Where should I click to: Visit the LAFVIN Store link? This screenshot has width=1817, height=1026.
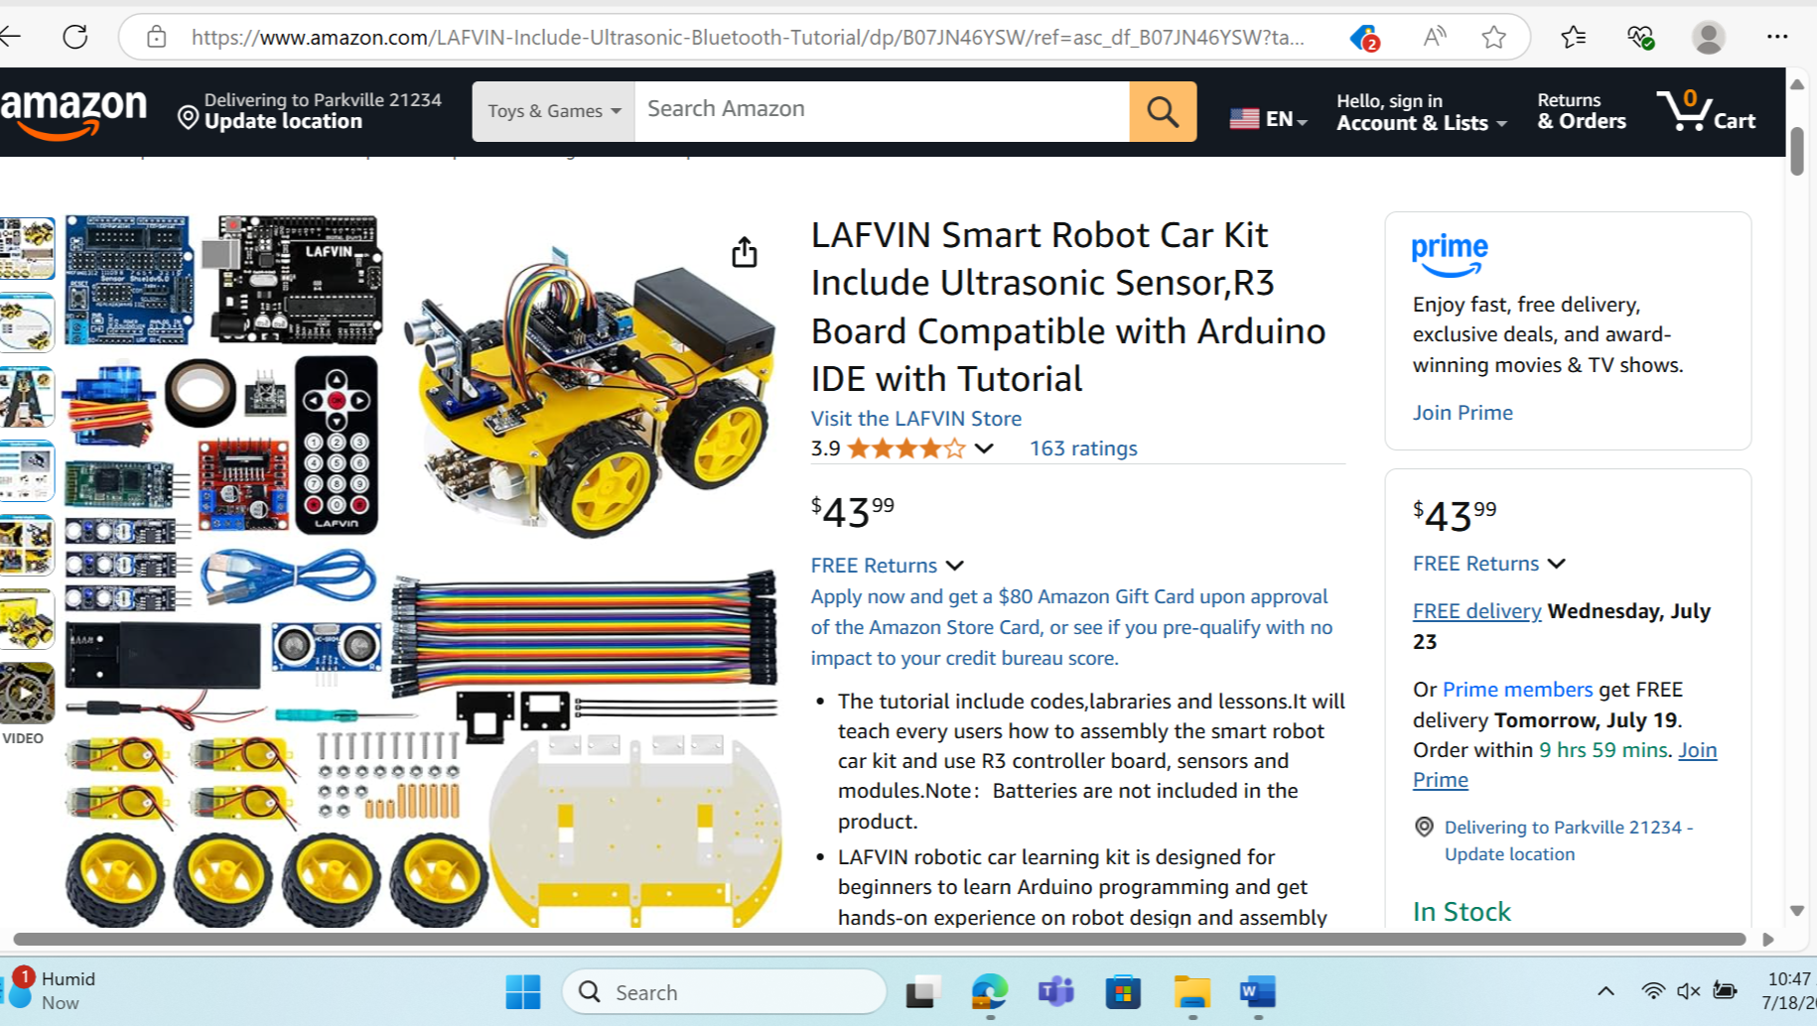915,419
